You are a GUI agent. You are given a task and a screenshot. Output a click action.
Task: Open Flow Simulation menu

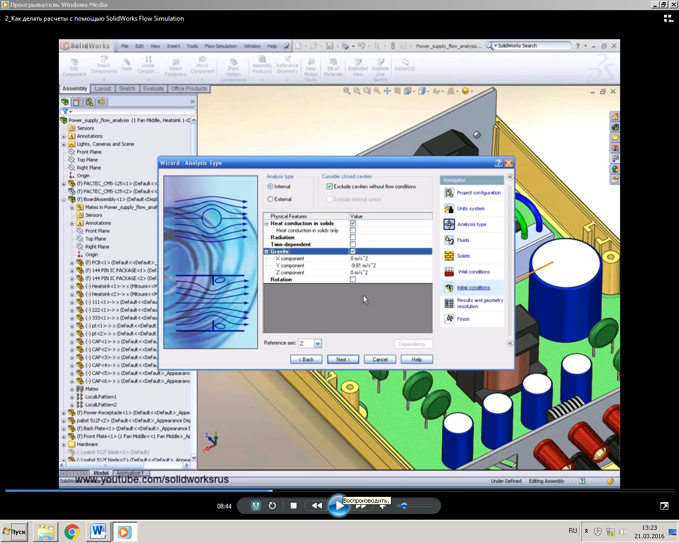pyautogui.click(x=221, y=46)
